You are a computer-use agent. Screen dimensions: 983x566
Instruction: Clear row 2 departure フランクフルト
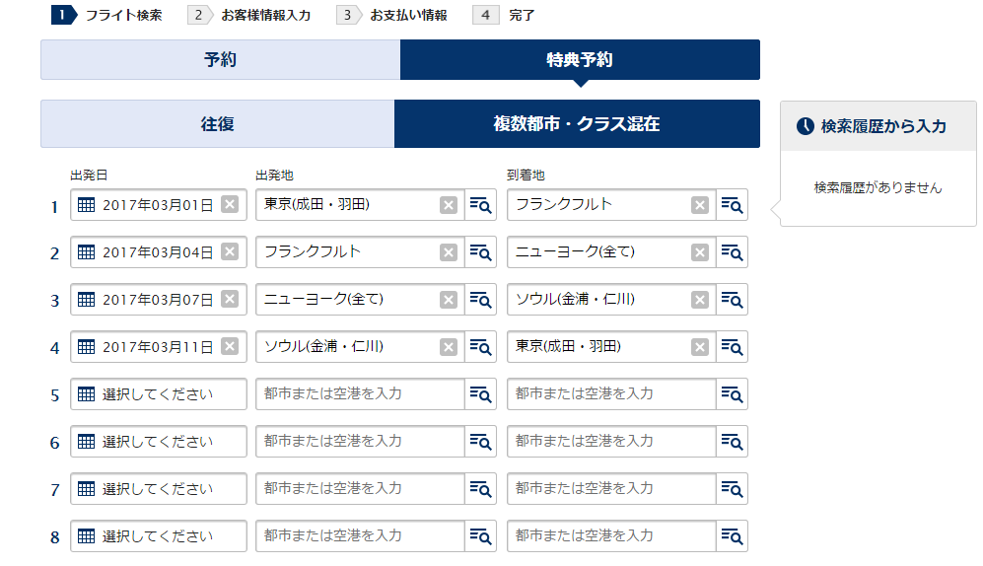pyautogui.click(x=449, y=252)
